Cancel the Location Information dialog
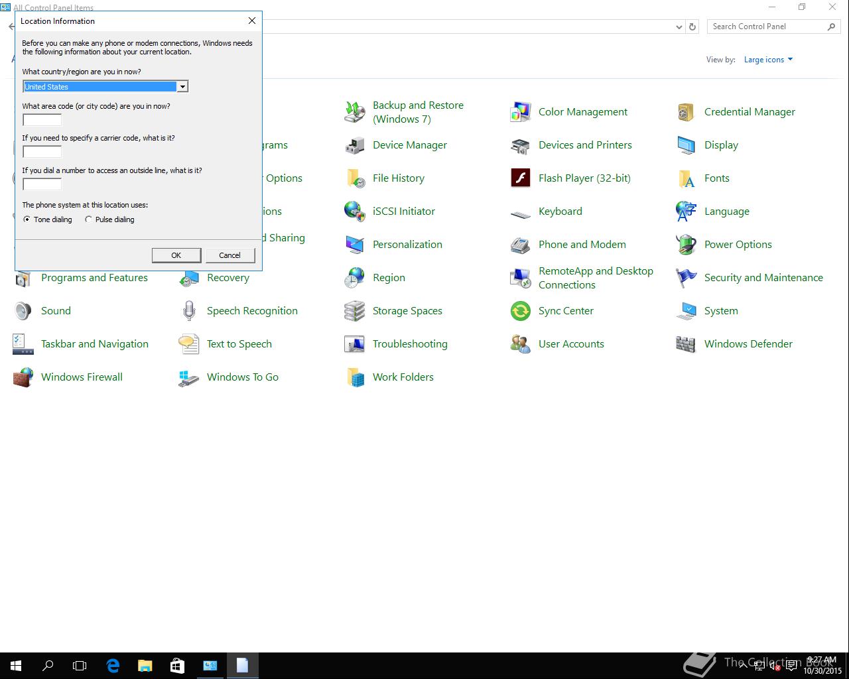 point(229,255)
